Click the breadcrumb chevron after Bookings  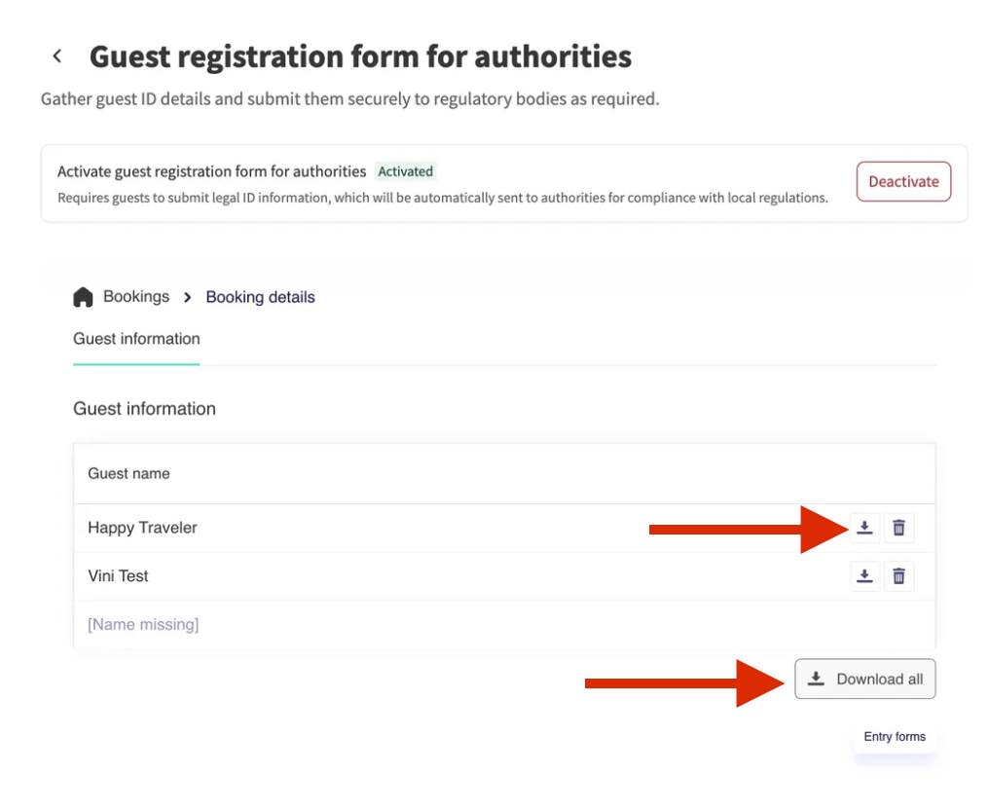click(188, 297)
